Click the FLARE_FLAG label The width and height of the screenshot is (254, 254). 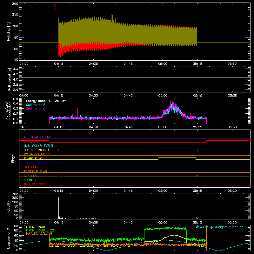coord(33,158)
